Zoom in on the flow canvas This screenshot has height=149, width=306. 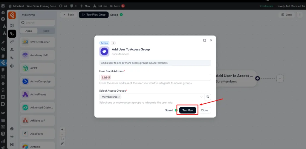coord(62,130)
